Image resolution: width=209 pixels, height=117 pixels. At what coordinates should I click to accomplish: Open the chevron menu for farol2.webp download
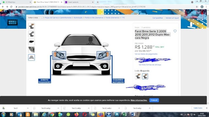click(x=119, y=108)
